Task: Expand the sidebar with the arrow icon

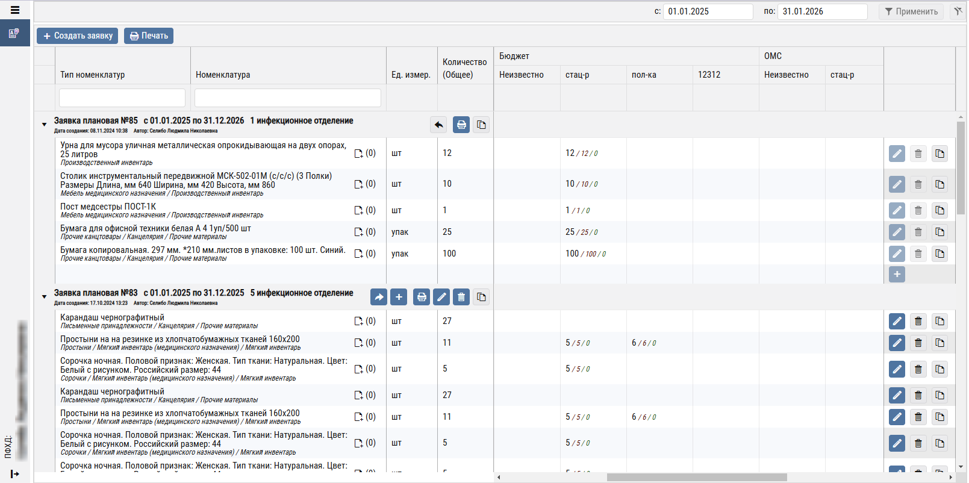Action: tap(15, 474)
